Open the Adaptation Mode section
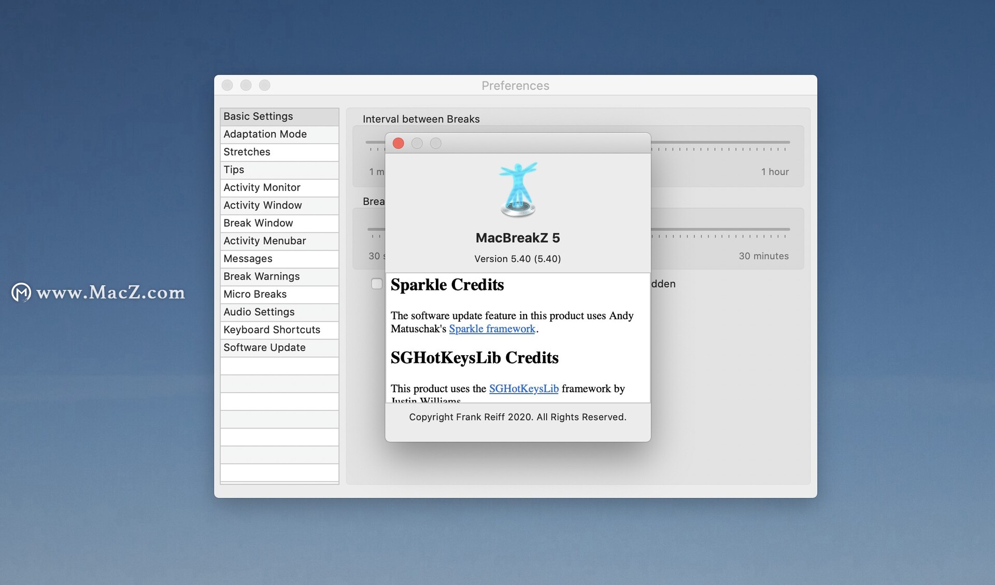The width and height of the screenshot is (995, 585). coord(279,134)
